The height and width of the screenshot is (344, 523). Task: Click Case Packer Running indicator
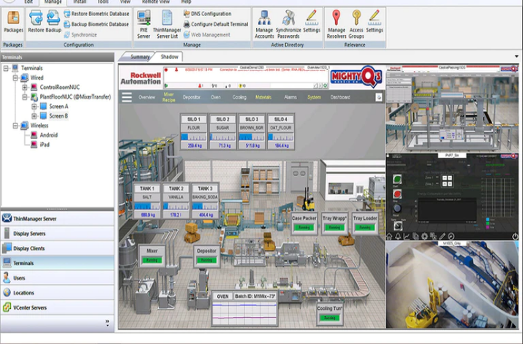pyautogui.click(x=304, y=227)
